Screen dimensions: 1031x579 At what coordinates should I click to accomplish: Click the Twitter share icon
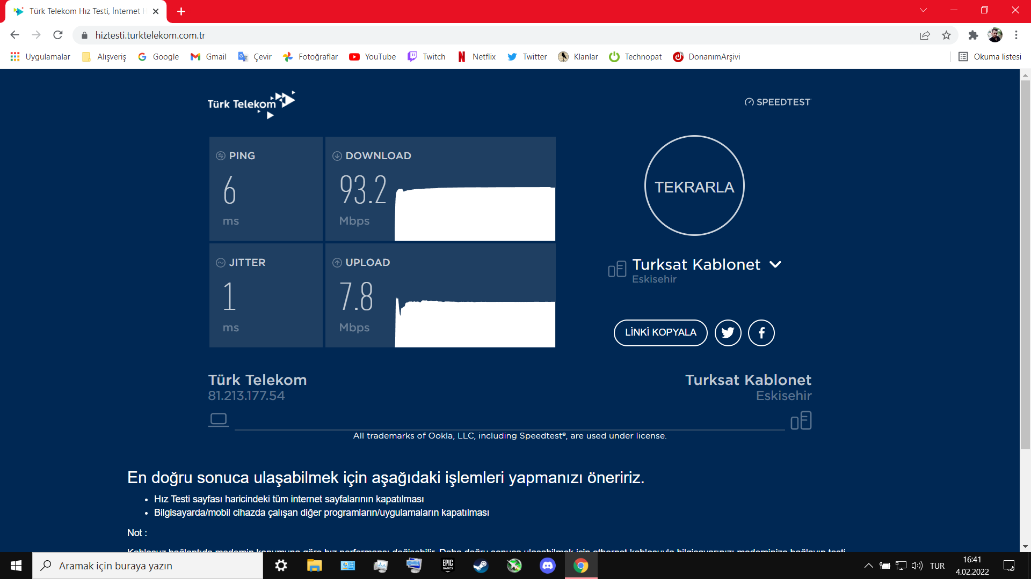tap(728, 333)
